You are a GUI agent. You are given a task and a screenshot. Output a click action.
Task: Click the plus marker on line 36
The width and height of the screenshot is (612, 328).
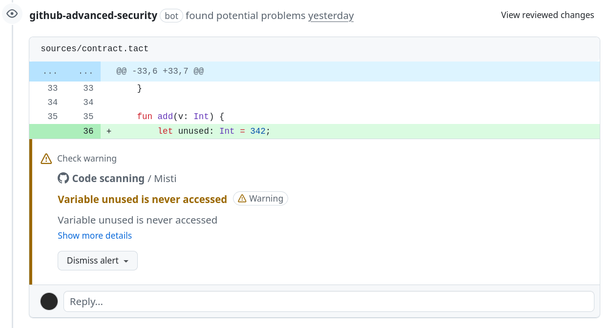pos(109,131)
